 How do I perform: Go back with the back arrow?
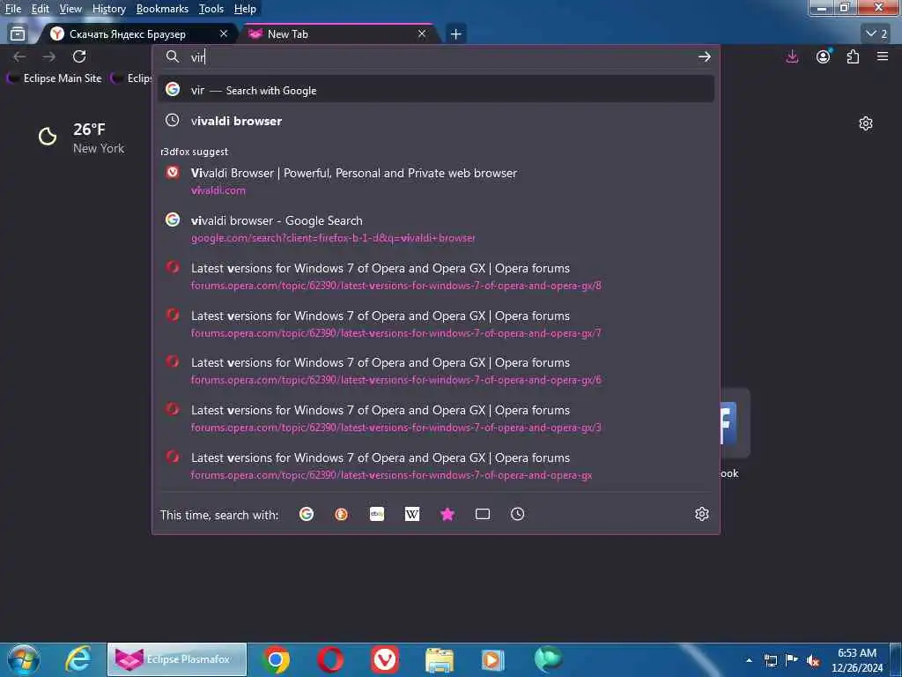click(19, 56)
